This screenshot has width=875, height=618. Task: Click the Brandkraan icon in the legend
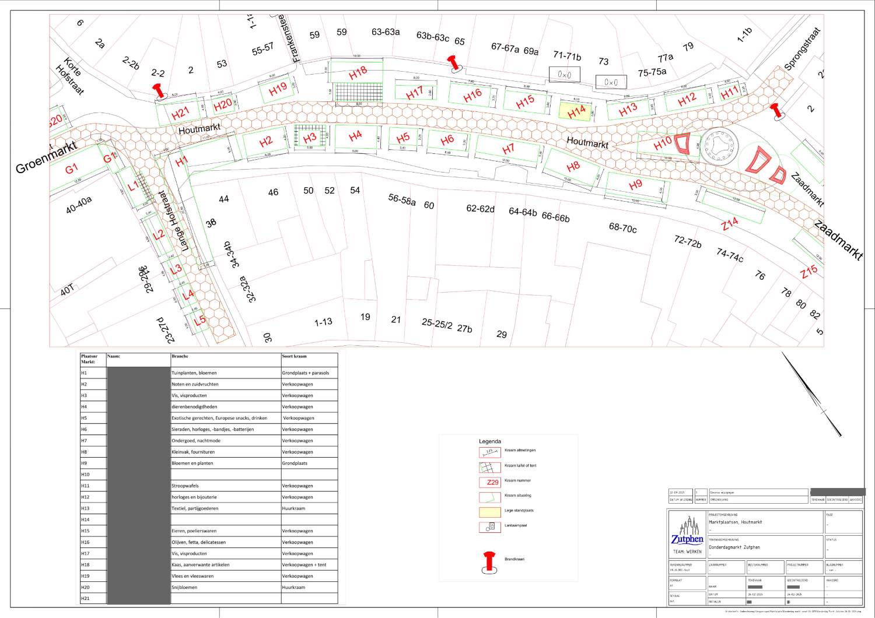(x=489, y=561)
